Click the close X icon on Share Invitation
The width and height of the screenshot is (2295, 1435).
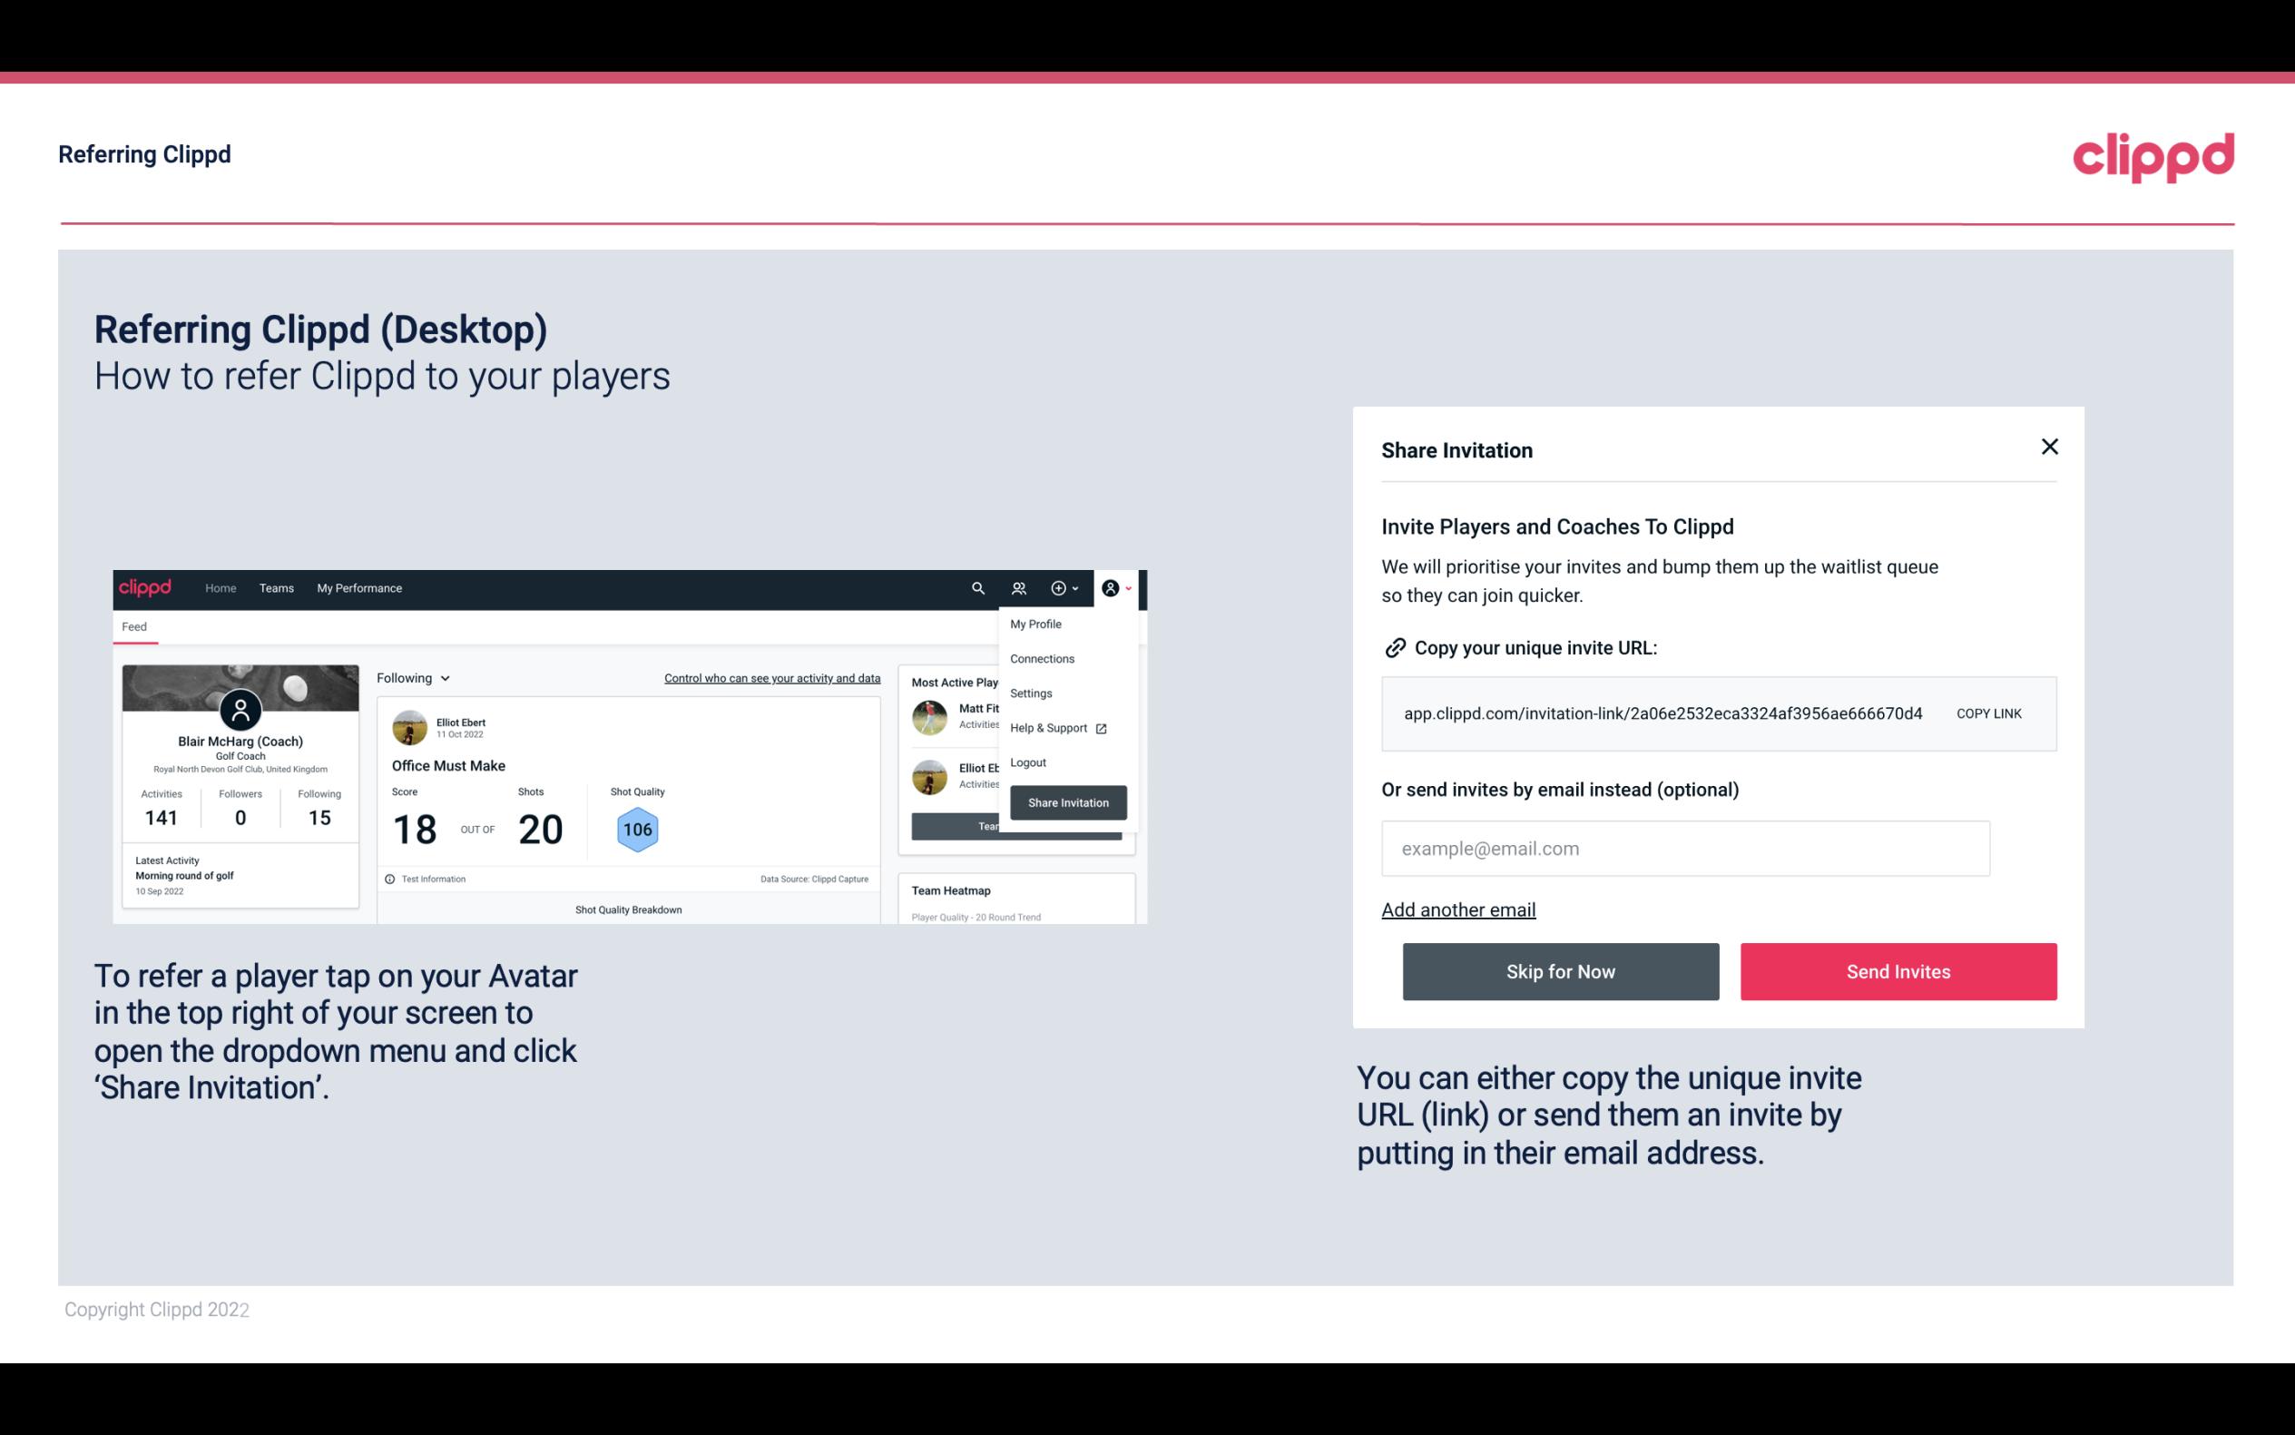[2047, 447]
